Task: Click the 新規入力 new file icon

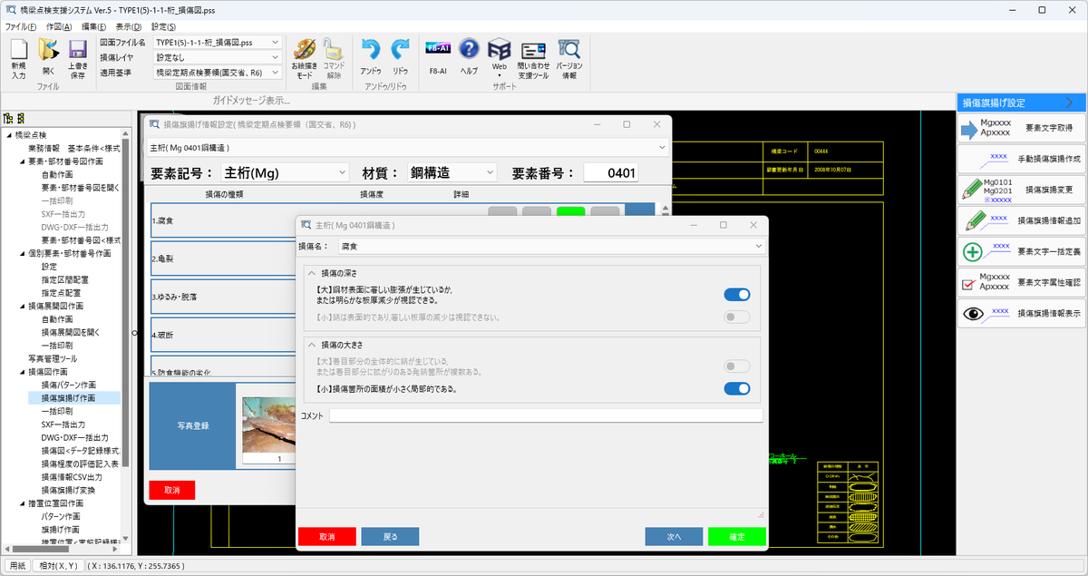Action: [x=18, y=60]
